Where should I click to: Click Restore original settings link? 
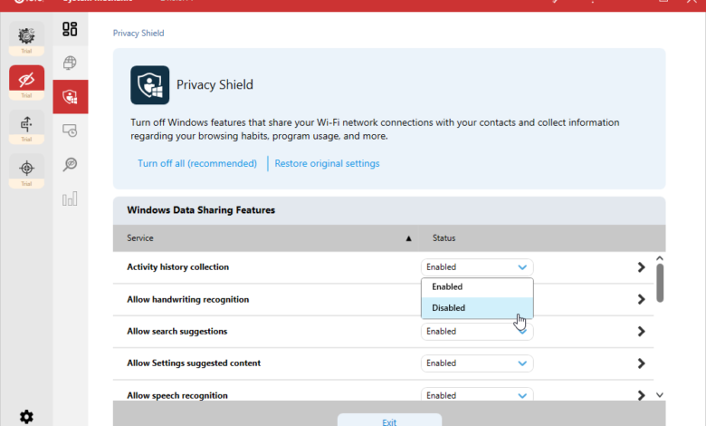click(x=327, y=164)
